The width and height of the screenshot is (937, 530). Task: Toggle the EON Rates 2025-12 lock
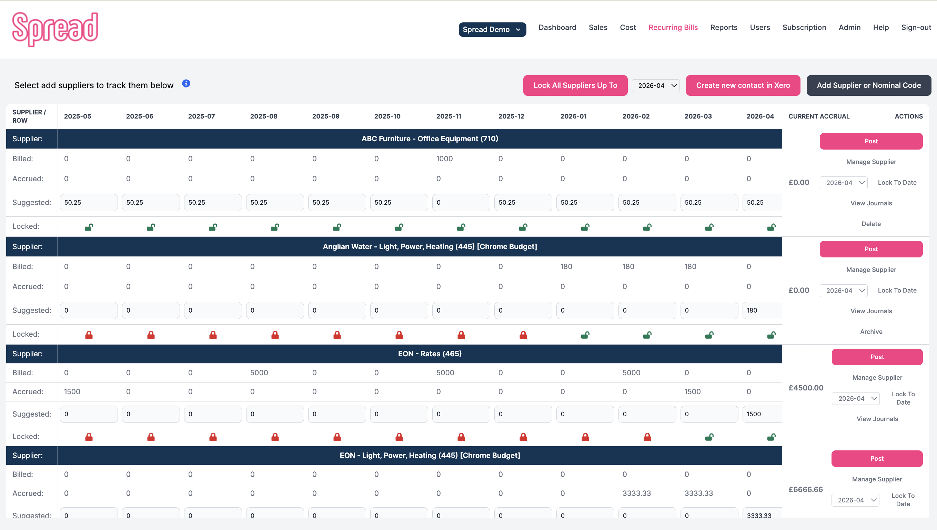(523, 437)
